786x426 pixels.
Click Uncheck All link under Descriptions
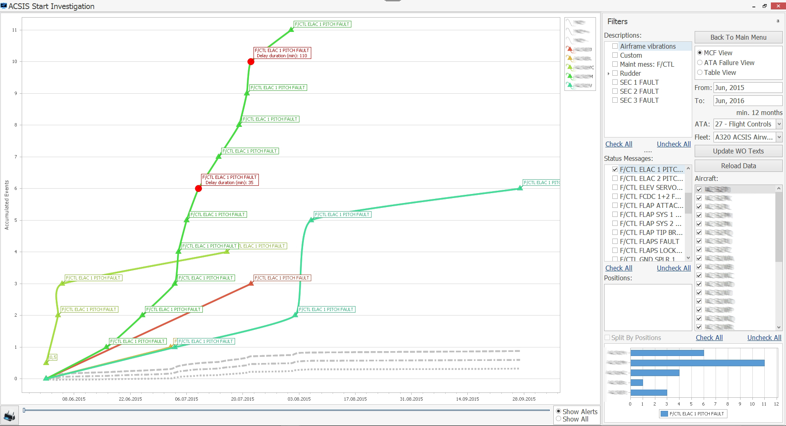point(673,144)
